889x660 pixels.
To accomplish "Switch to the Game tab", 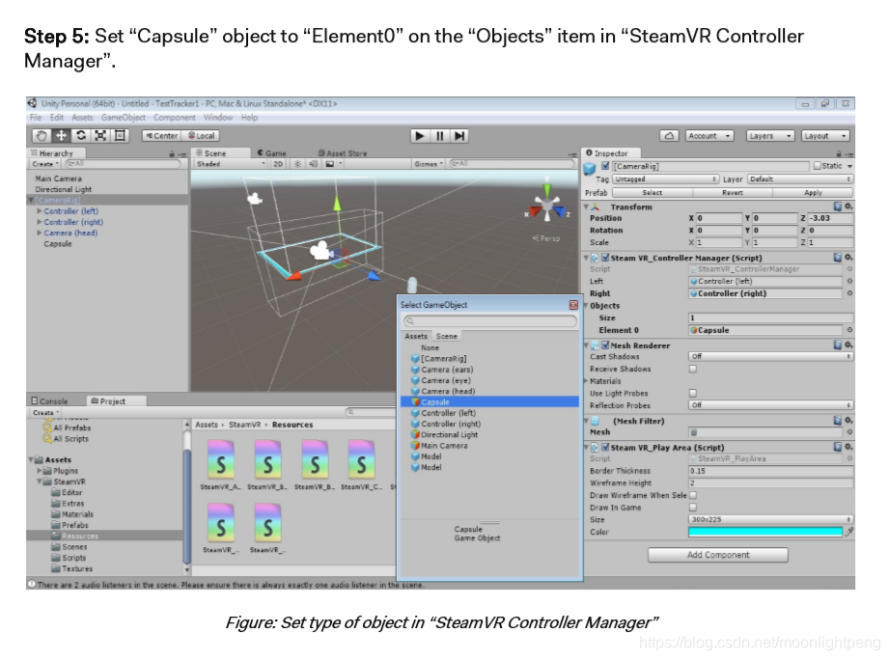I will tap(272, 153).
